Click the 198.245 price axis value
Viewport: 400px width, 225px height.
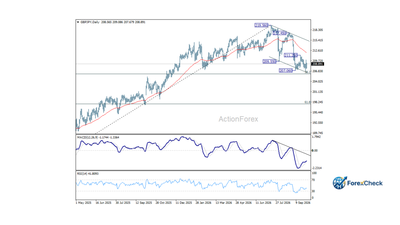click(x=317, y=102)
